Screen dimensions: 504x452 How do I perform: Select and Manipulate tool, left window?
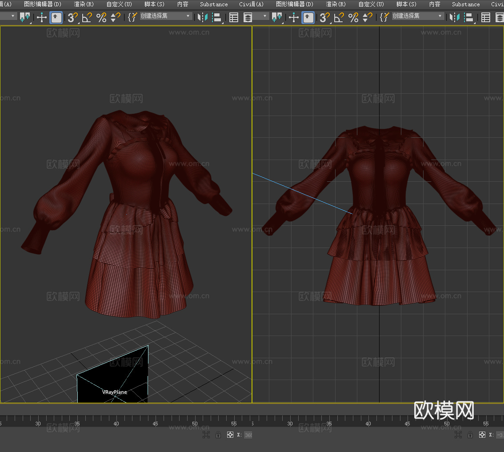click(42, 17)
